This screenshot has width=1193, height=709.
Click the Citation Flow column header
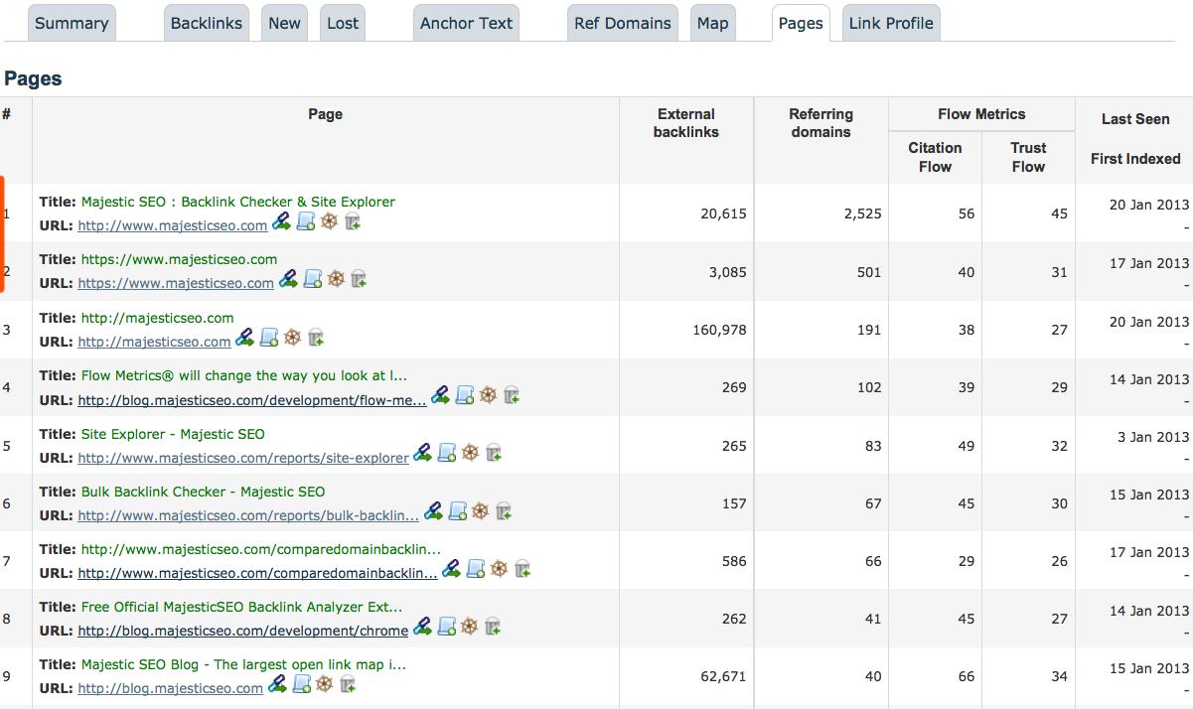935,157
